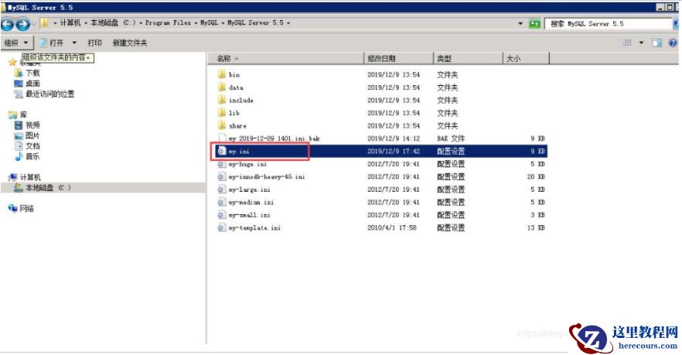The height and width of the screenshot is (355, 682).
Task: Select the my-template.ini file icon
Action: 221,227
